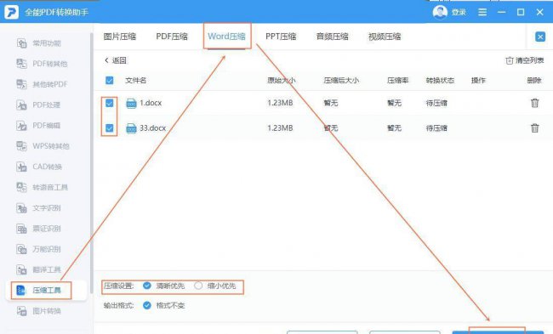Toggle the select-all checkbox in the header
This screenshot has height=334, width=553.
tap(110, 81)
